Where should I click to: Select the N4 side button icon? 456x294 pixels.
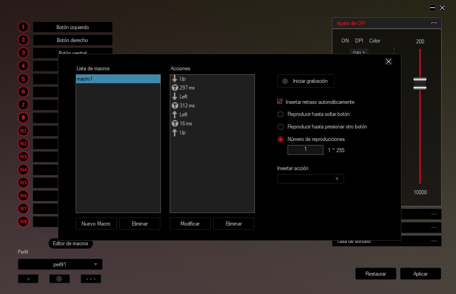coord(23,170)
